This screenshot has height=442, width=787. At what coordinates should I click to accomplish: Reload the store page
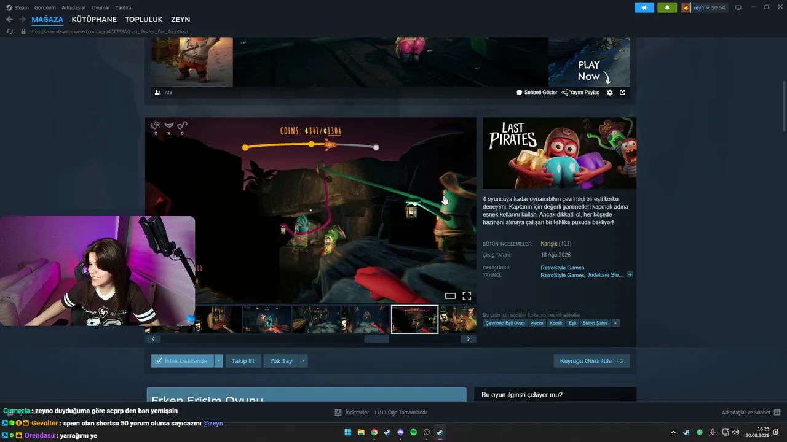[x=9, y=31]
